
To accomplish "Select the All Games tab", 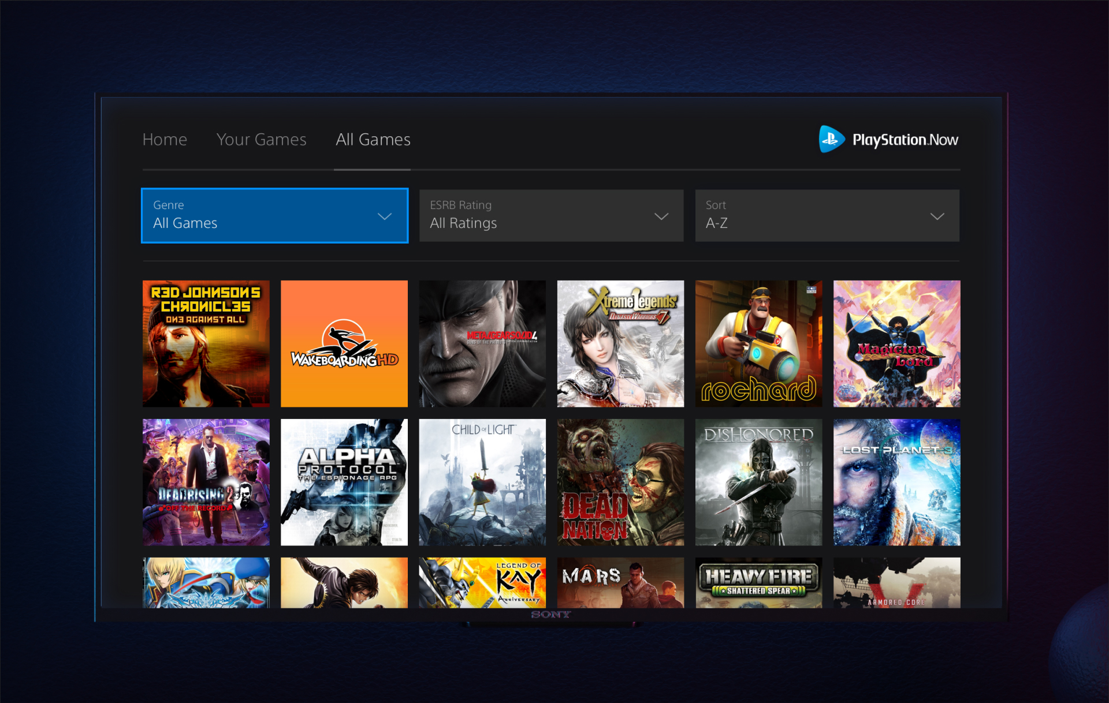I will pyautogui.click(x=373, y=140).
